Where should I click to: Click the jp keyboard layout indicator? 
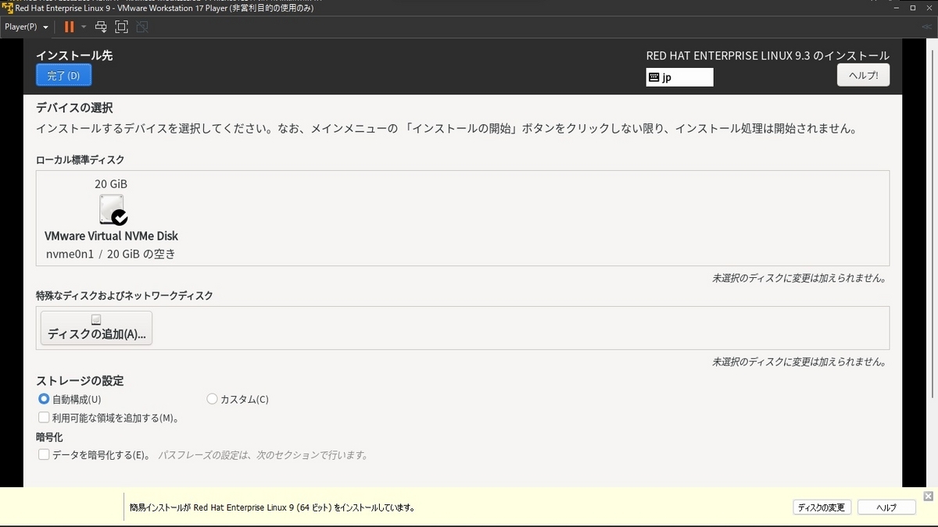[x=679, y=77]
